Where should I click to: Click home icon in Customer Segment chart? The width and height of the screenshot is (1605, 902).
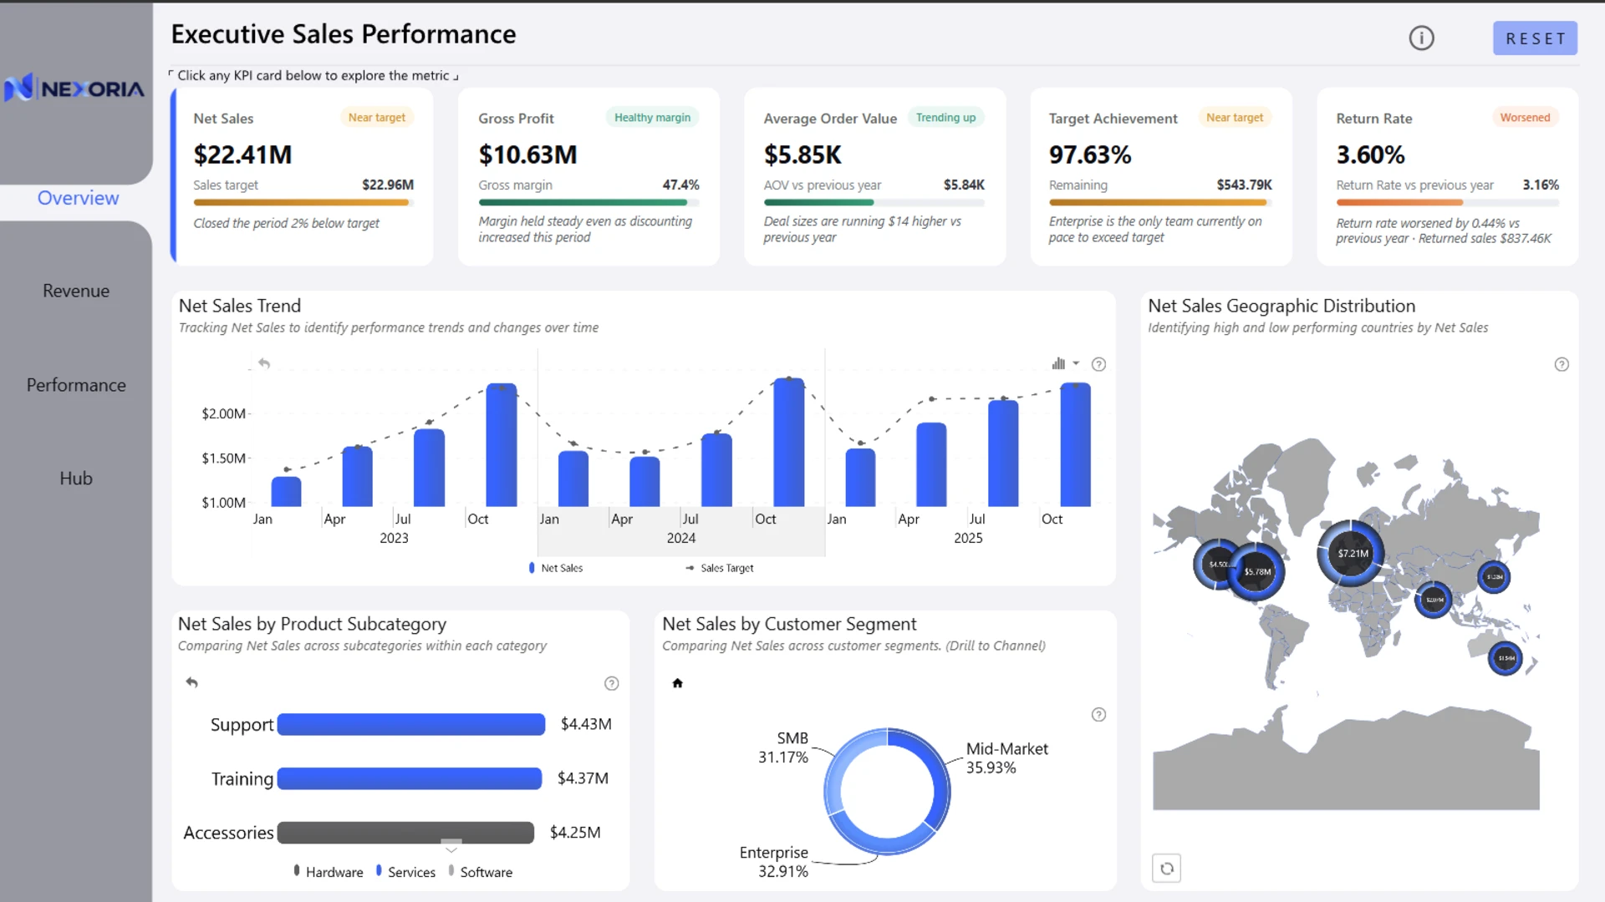(678, 683)
